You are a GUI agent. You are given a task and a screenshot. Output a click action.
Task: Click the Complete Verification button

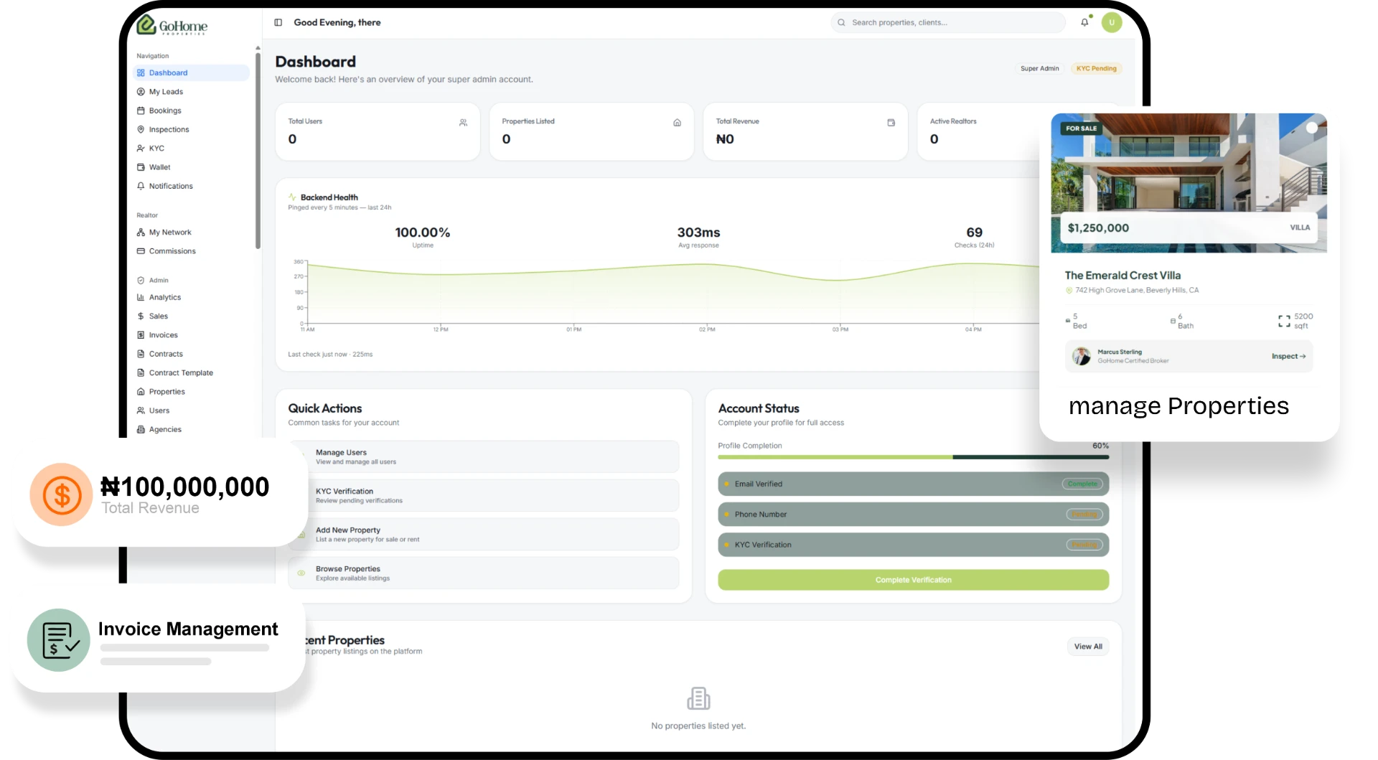(x=913, y=580)
